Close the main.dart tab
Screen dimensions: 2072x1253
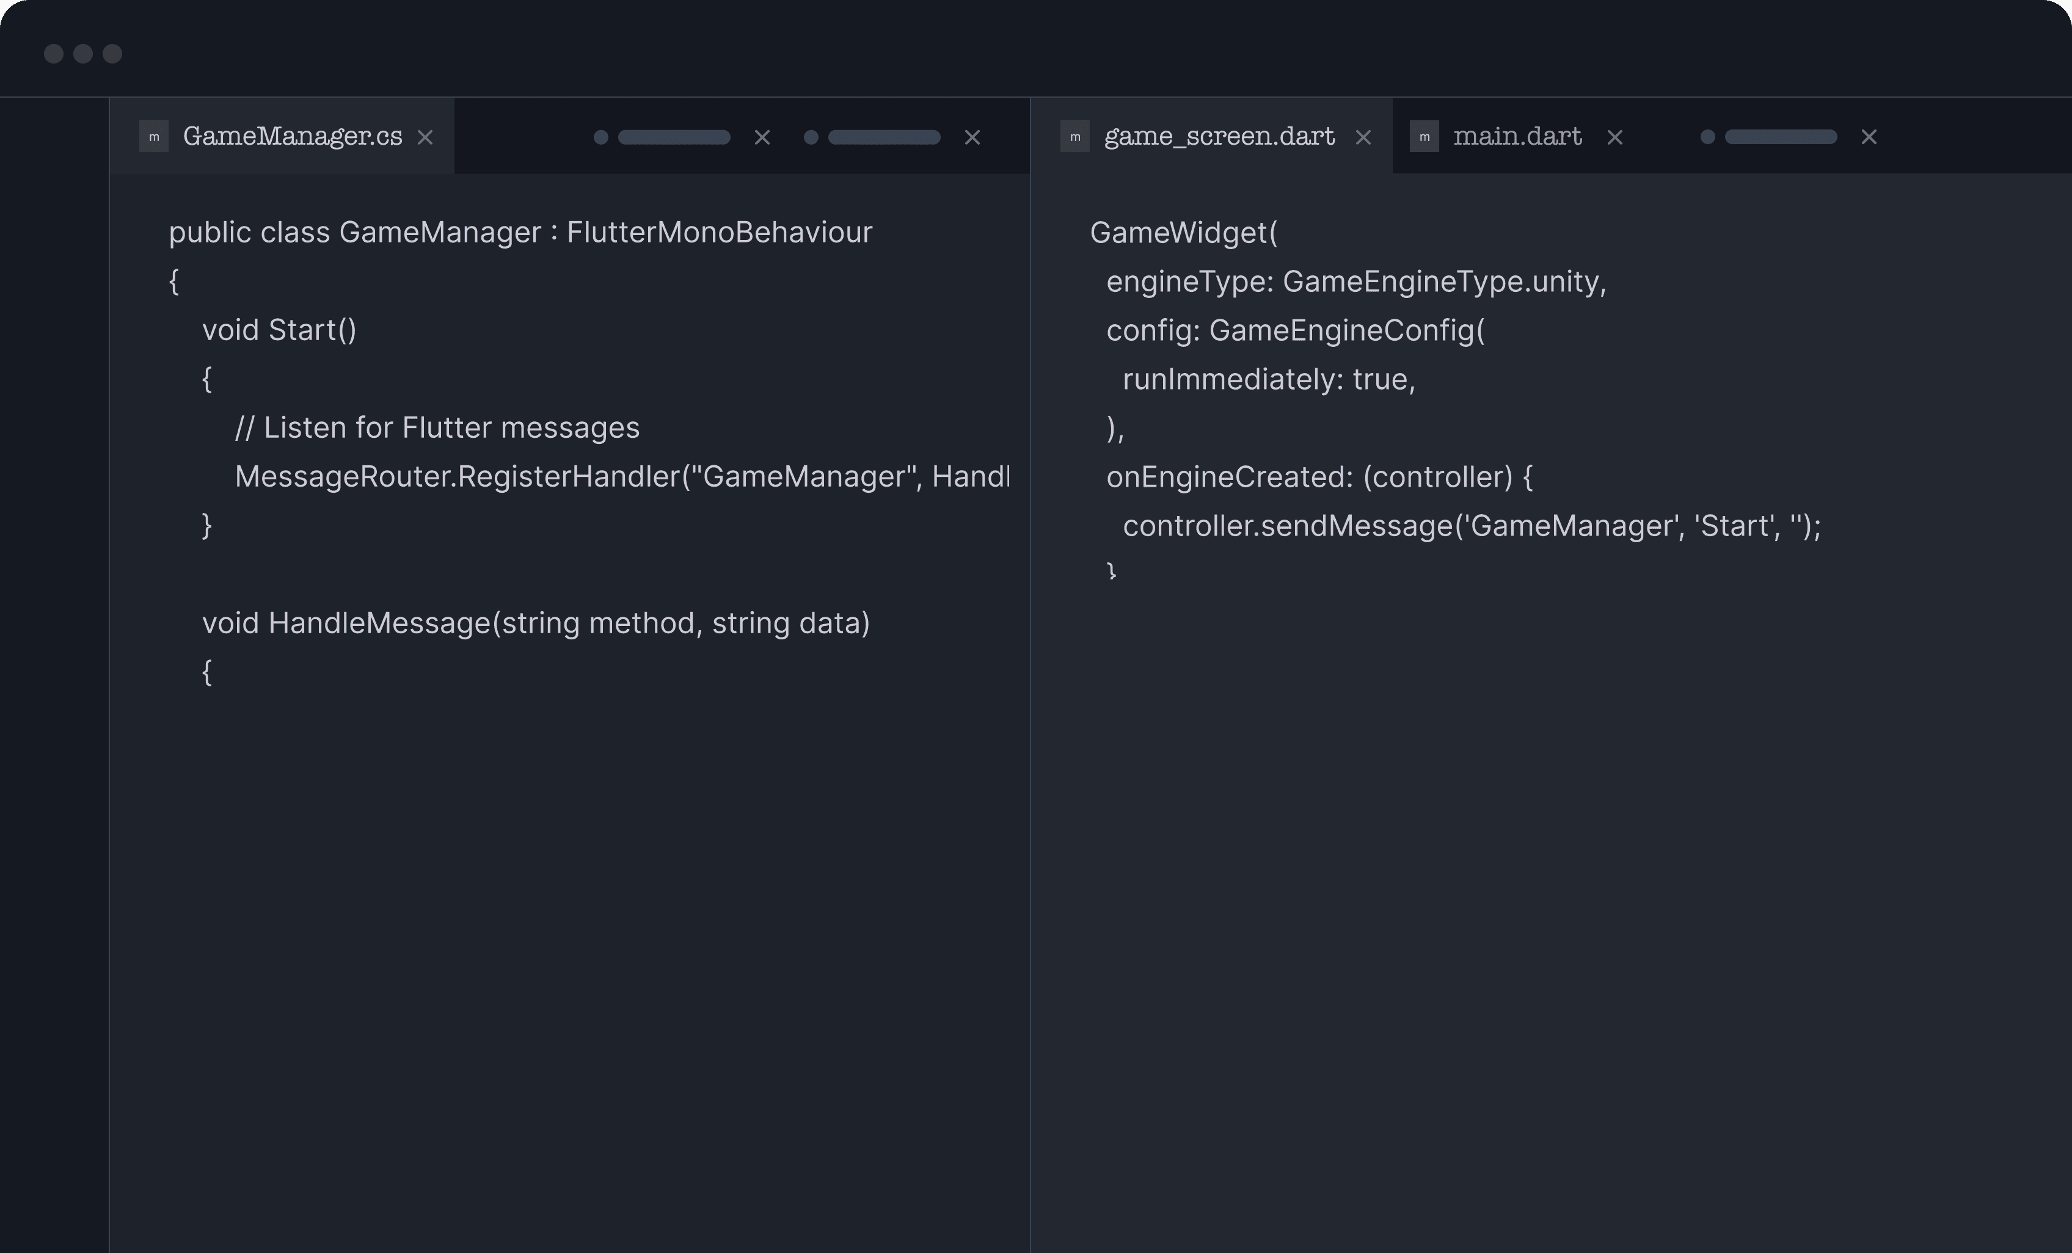(1614, 138)
